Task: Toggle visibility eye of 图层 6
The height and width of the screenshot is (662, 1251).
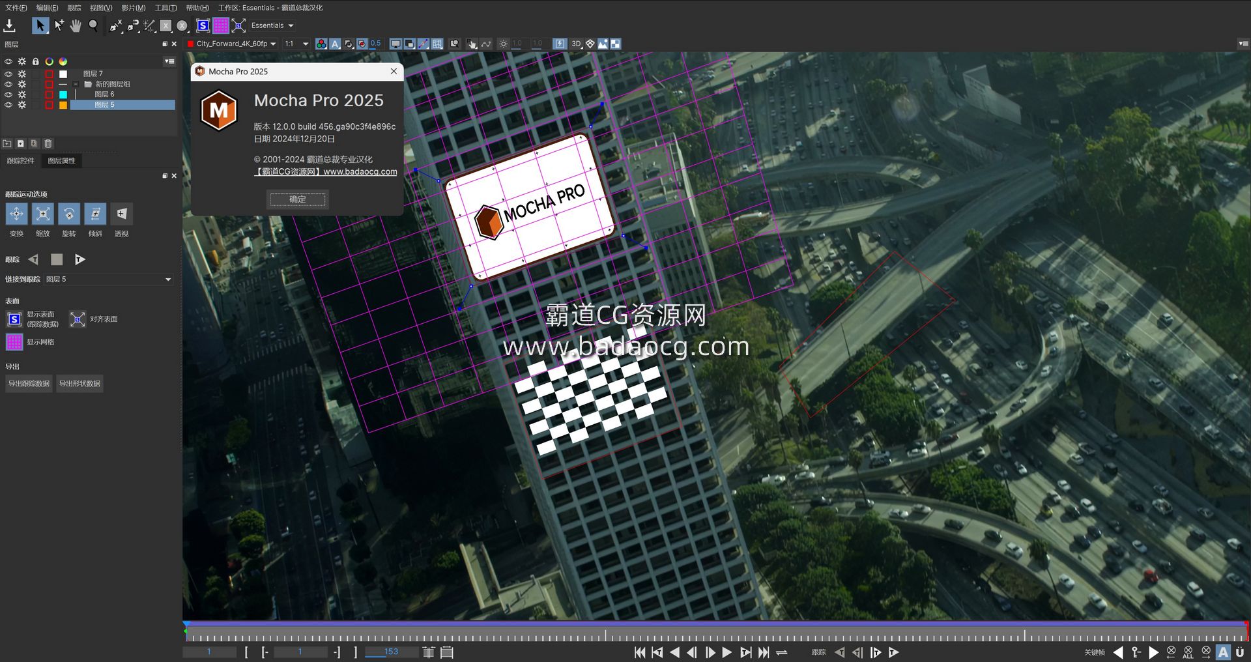Action: pos(8,94)
